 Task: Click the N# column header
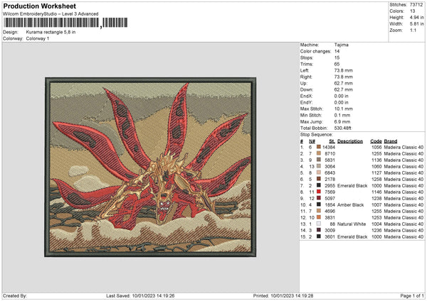click(312, 141)
